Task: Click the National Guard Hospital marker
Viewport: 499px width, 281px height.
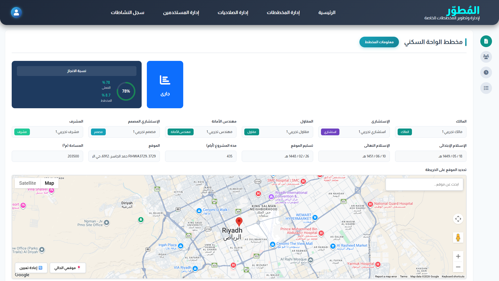Action: [x=370, y=205]
